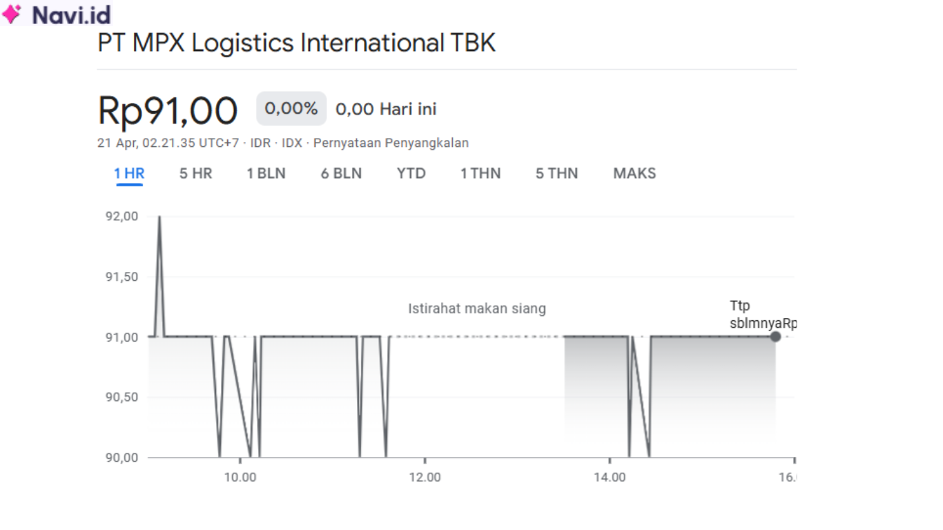
Task: Click the Istirahat makan siang chart label
Action: pos(476,308)
